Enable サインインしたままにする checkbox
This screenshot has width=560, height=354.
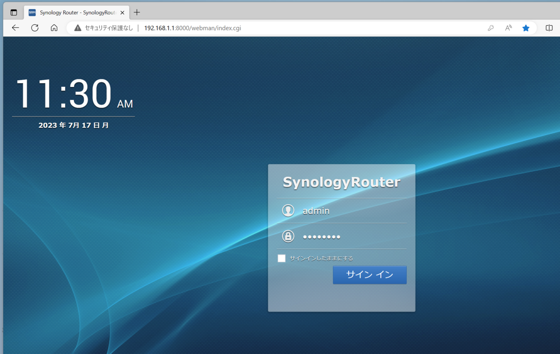tap(281, 258)
